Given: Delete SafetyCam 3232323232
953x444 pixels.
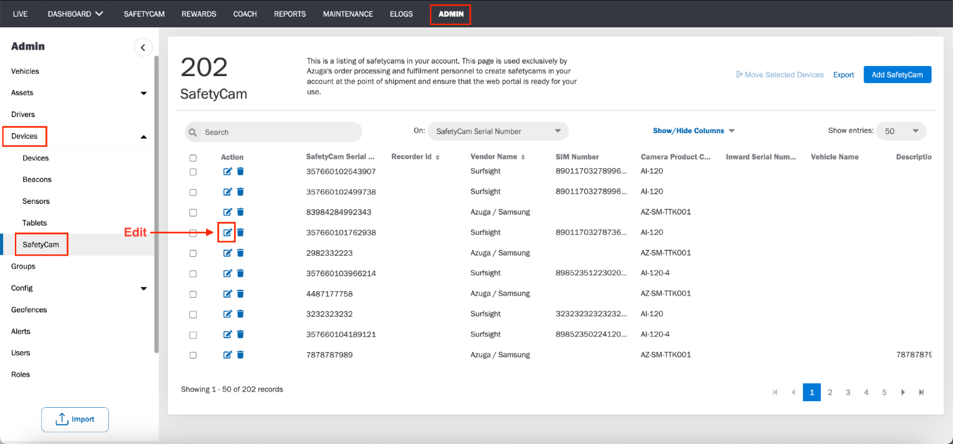Looking at the screenshot, I should tap(241, 314).
